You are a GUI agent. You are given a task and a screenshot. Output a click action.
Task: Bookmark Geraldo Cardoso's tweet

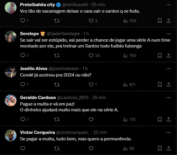click(159, 119)
